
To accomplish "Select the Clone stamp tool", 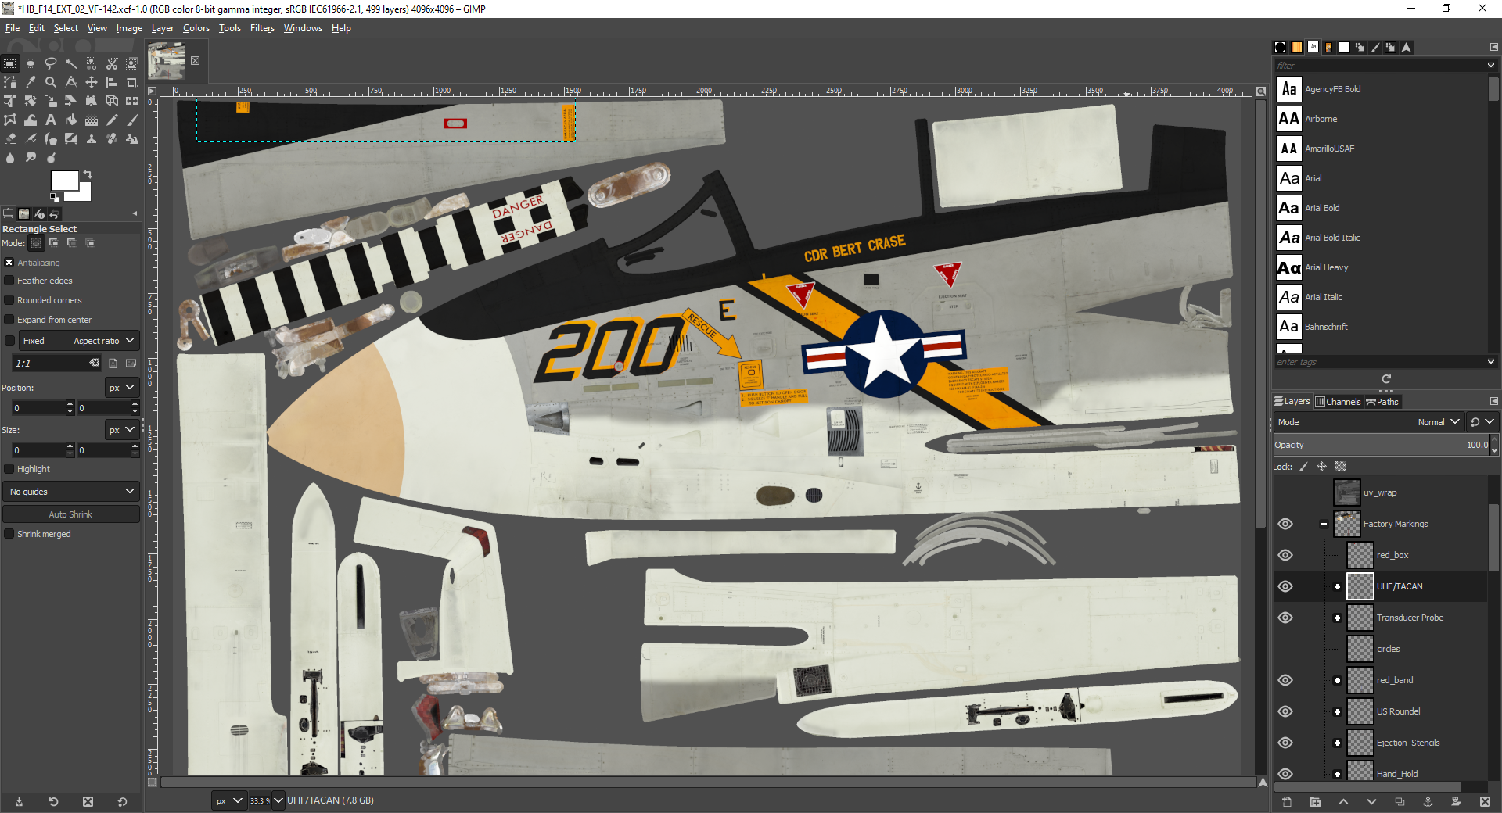I will point(92,138).
